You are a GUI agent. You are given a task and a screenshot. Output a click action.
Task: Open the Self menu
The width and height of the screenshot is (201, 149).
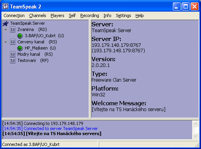click(x=72, y=15)
